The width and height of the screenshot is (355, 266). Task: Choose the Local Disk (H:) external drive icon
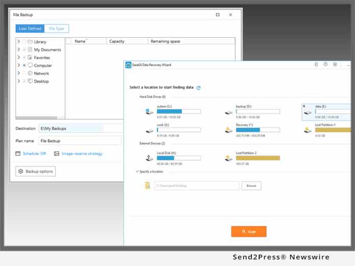point(149,157)
